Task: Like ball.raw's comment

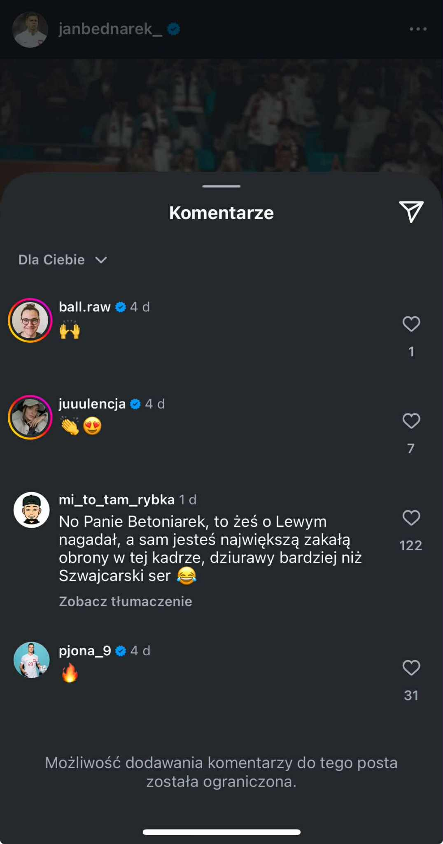Action: [411, 324]
